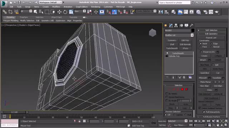This screenshot has width=229, height=128.
Task: Select the Select Object tool
Action: coord(35,12)
